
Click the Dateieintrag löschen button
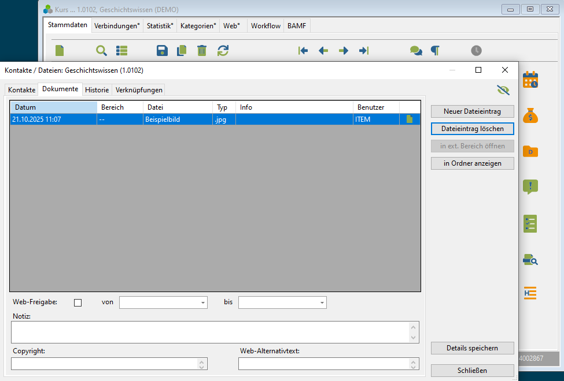point(472,129)
